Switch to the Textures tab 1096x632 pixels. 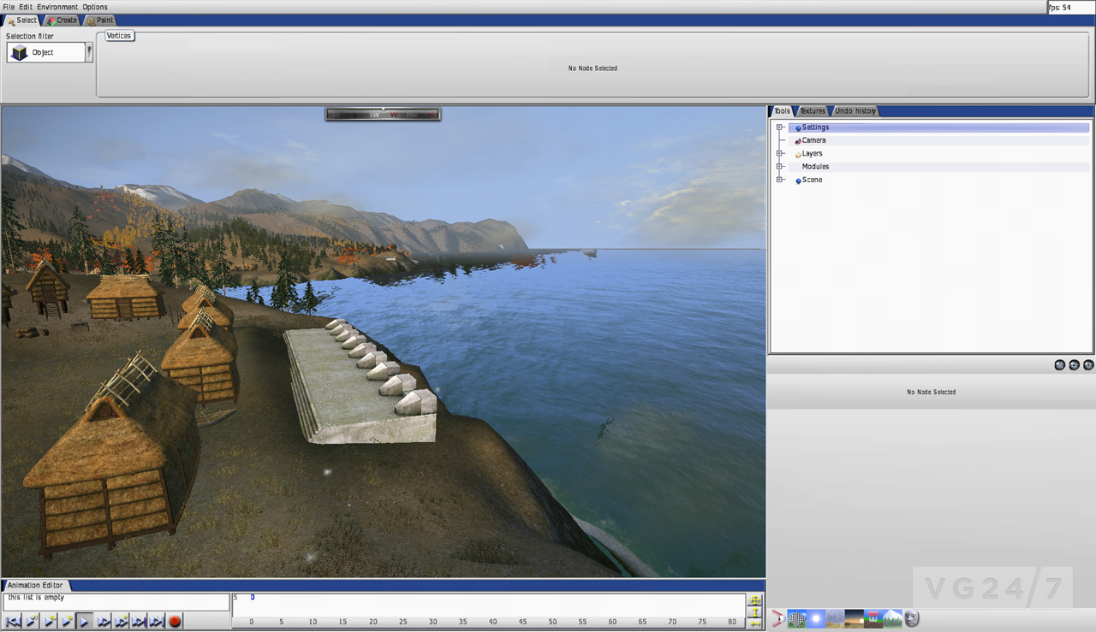(x=813, y=111)
